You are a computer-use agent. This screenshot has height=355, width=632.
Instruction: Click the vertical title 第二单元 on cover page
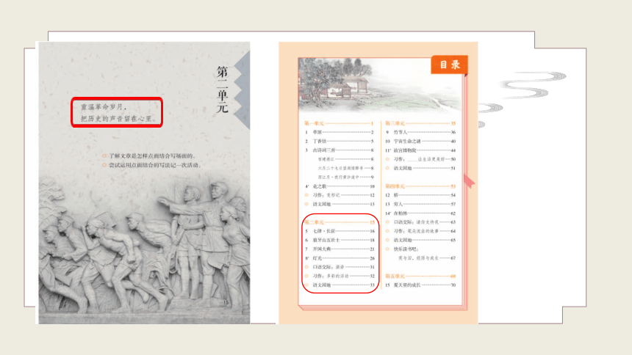pyautogui.click(x=222, y=89)
